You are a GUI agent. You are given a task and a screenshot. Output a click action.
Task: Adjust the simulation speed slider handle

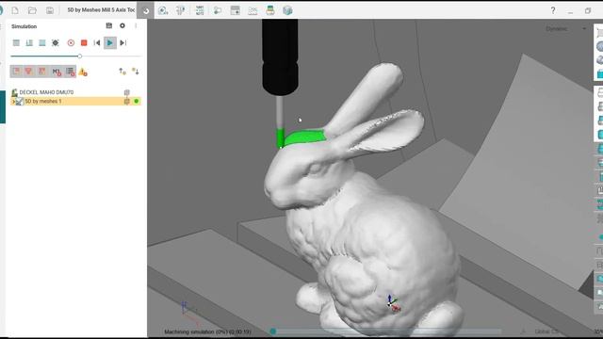[x=79, y=56]
